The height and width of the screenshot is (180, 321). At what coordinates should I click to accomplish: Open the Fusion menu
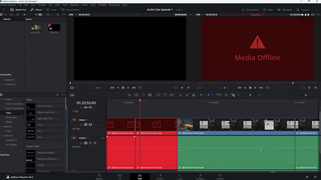pos(84,5)
